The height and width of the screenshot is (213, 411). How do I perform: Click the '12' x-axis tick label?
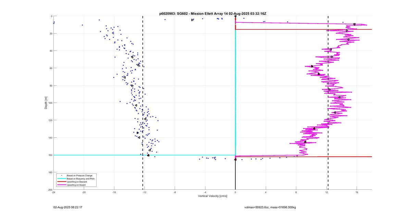point(326,192)
